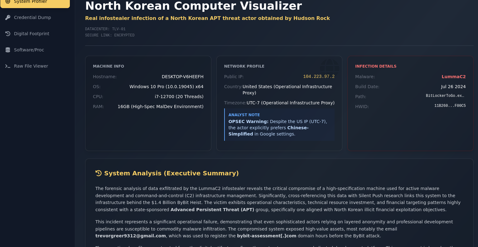Click the Analyst Note OPSEC warning box
Screen dimensions: 478x247
click(279, 125)
